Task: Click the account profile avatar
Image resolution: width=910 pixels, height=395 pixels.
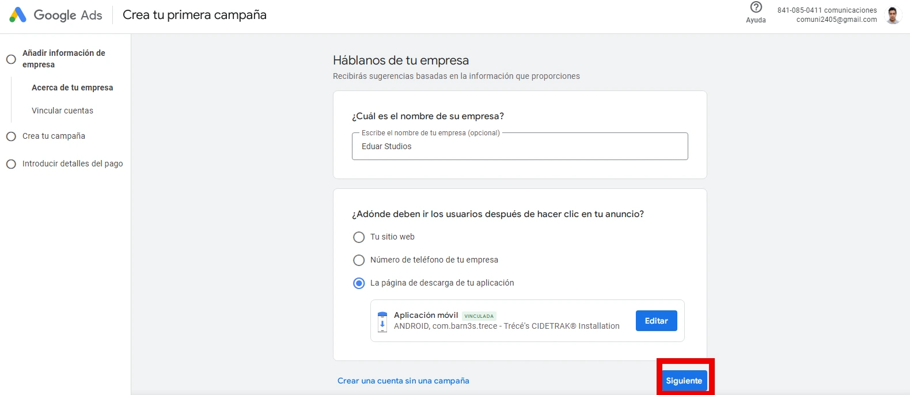Action: pyautogui.click(x=893, y=16)
